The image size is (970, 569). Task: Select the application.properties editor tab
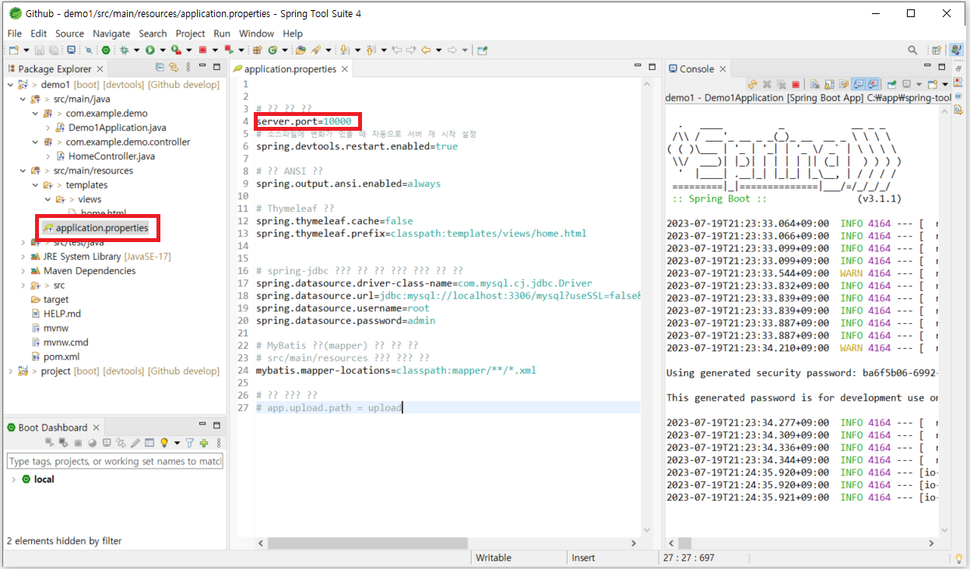tap(290, 68)
